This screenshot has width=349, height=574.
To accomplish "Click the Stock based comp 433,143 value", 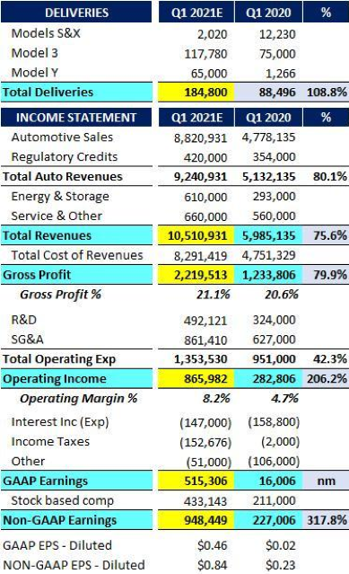I will [205, 501].
